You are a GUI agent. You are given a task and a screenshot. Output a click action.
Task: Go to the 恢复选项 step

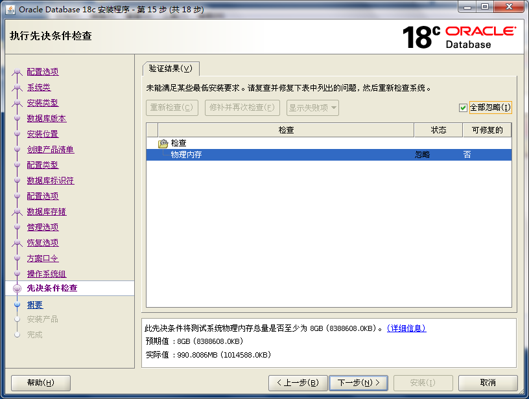tap(43, 243)
